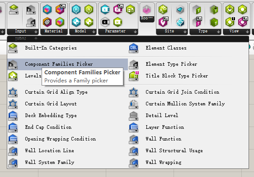
Task: Click the green hexagon download arrow icon in the View panel
Action: 230,9
